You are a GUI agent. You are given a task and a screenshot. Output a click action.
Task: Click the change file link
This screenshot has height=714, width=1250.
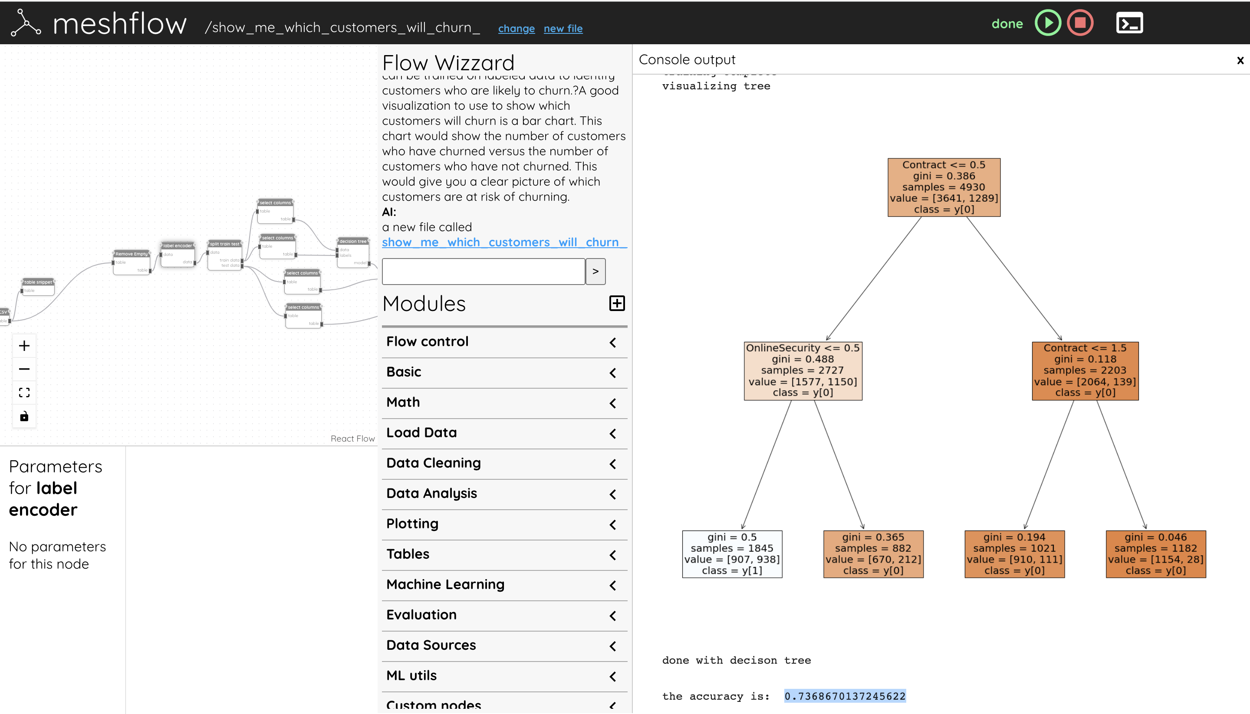516,29
